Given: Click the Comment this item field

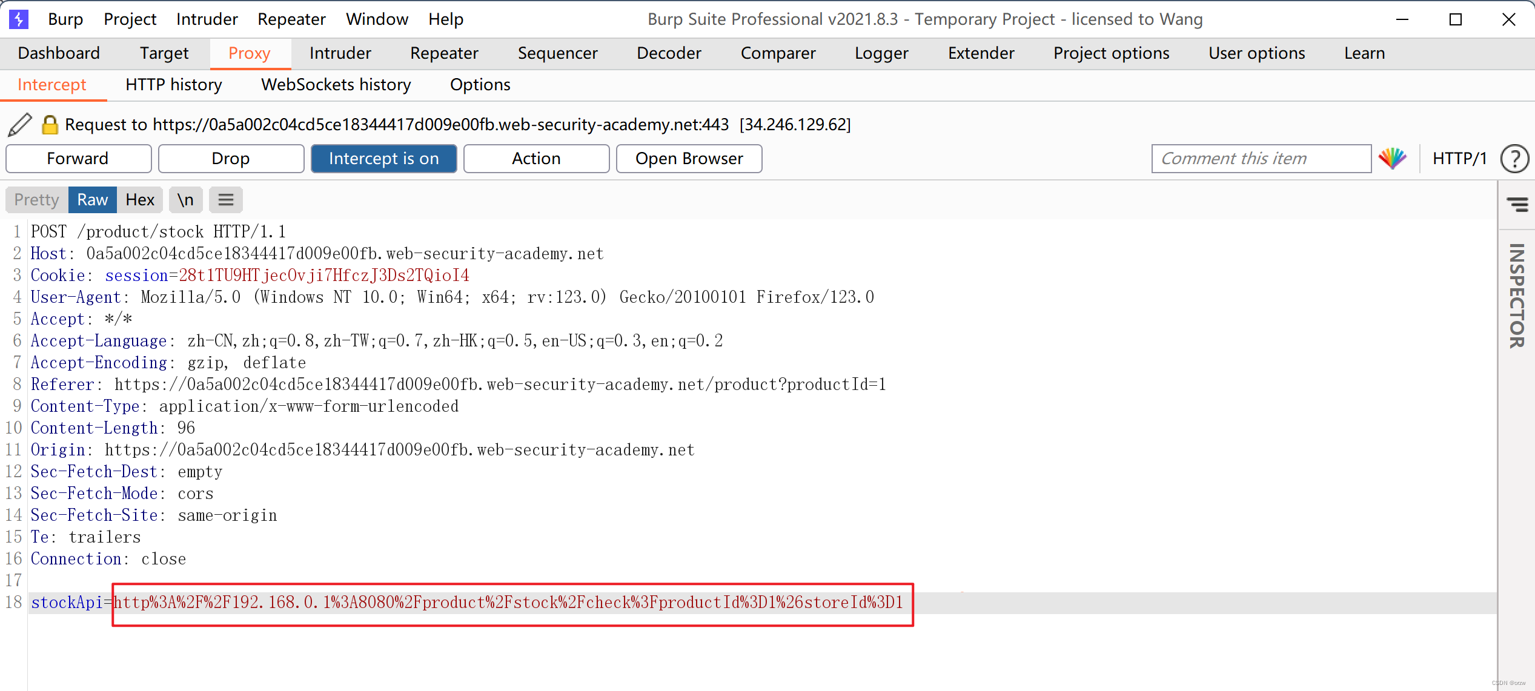Looking at the screenshot, I should [1261, 158].
